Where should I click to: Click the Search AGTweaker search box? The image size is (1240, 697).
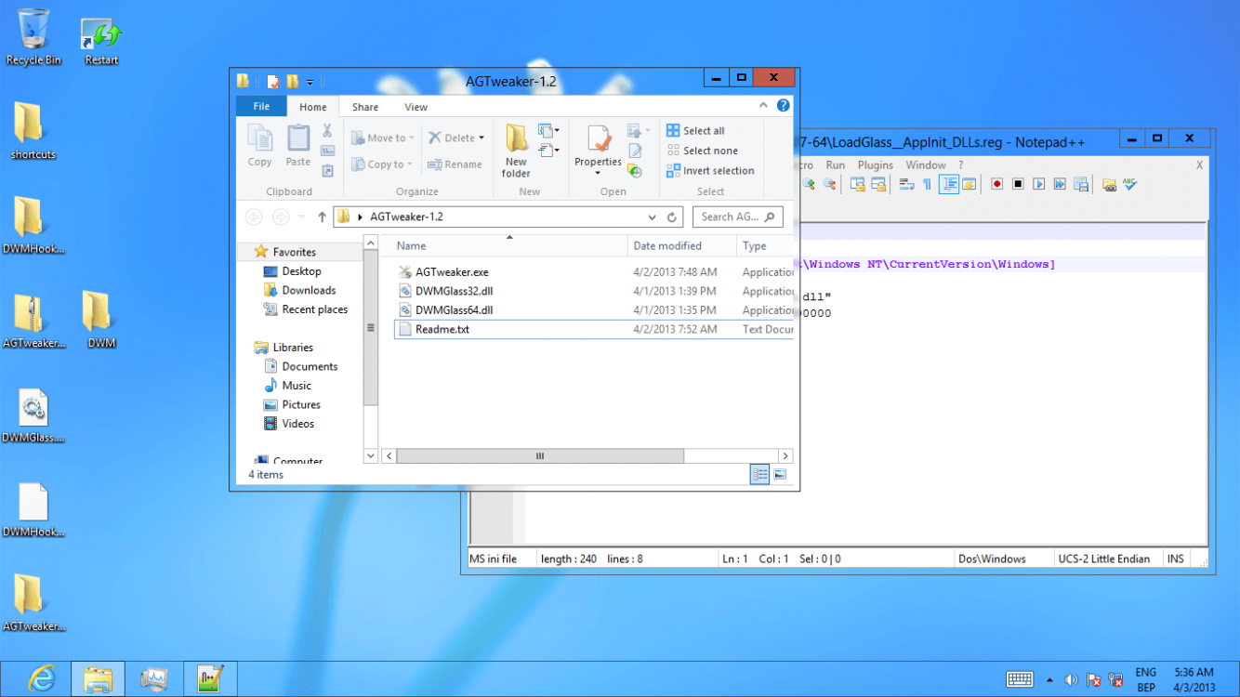click(738, 217)
